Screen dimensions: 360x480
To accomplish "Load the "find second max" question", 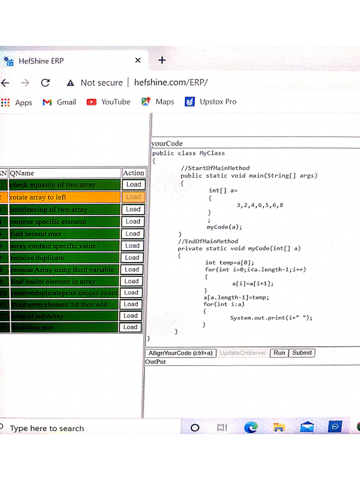I will (133, 233).
